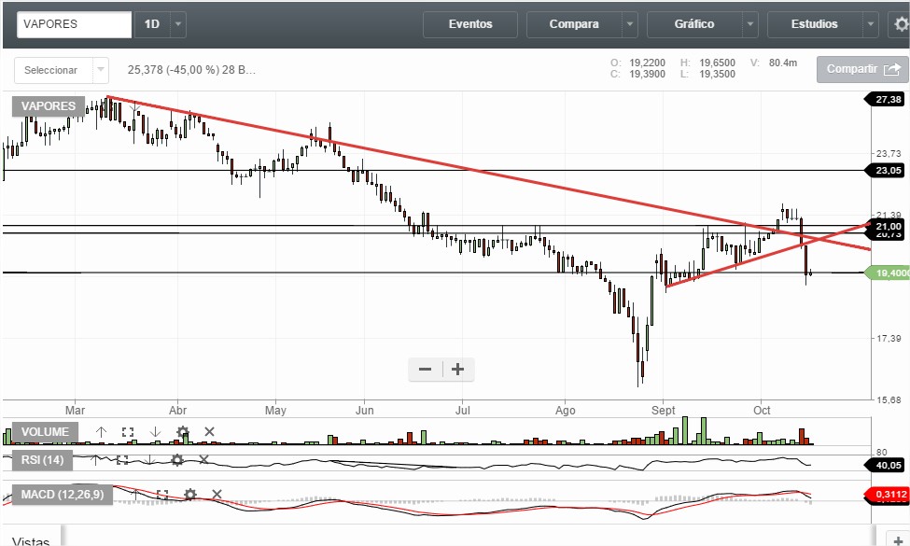Click the 17,39 price axis label
The width and height of the screenshot is (910, 546).
tap(889, 338)
